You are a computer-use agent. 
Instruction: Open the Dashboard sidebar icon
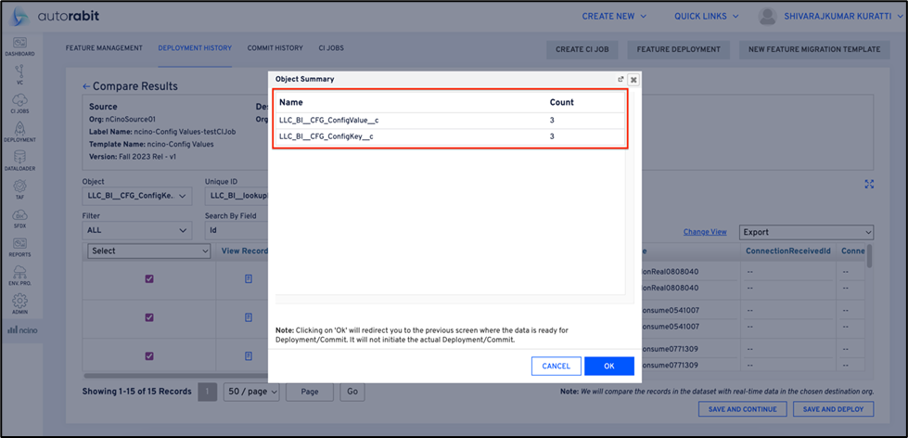coord(19,46)
